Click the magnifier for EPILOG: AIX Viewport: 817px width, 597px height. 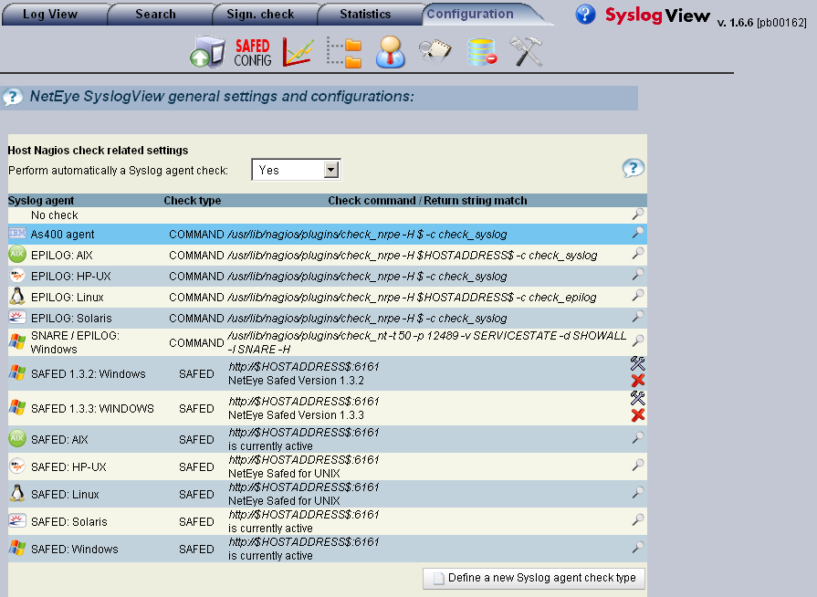pyautogui.click(x=638, y=254)
